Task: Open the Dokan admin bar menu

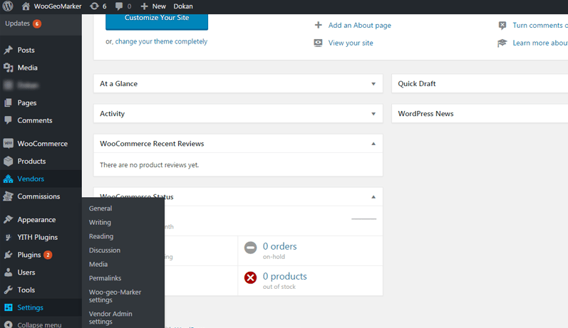Action: point(183,6)
